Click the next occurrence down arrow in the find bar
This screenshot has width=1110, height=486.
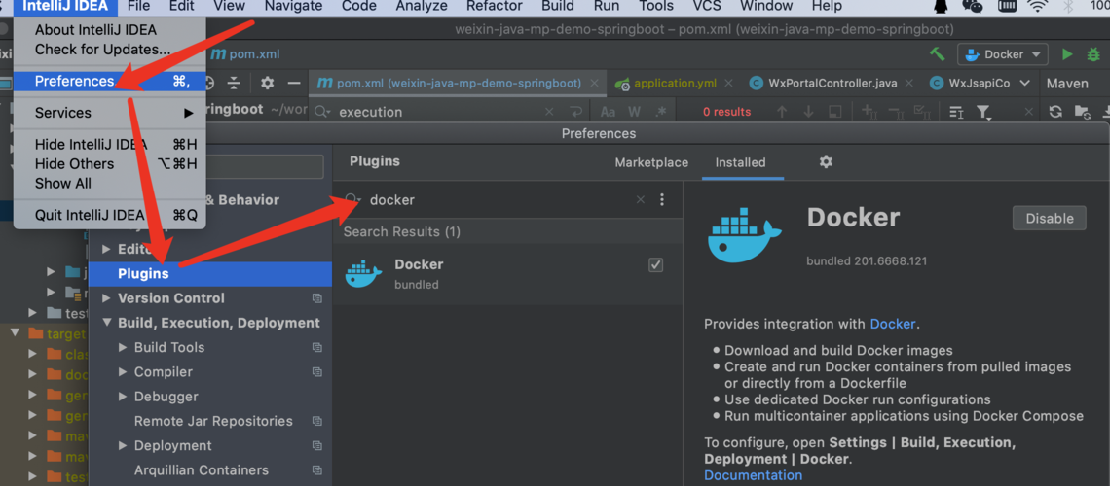coord(808,112)
